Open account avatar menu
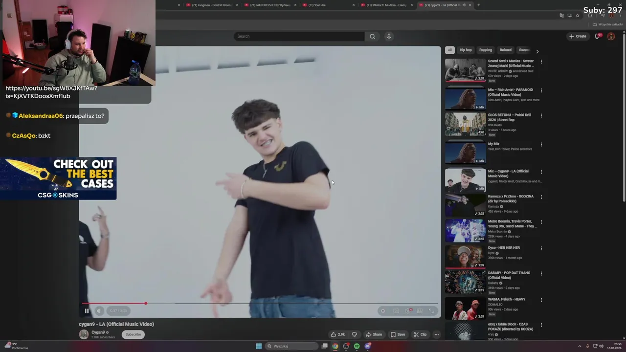The height and width of the screenshot is (352, 626). pos(611,36)
